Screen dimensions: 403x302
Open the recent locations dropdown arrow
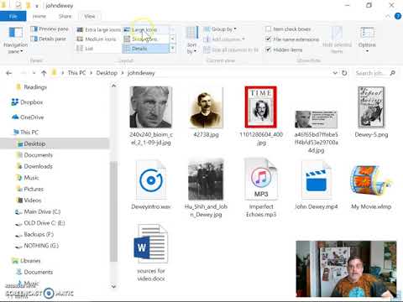coord(34,73)
